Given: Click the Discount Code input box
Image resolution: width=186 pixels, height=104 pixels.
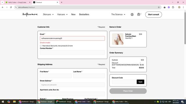Looking at the screenshot, I should click(124, 82).
